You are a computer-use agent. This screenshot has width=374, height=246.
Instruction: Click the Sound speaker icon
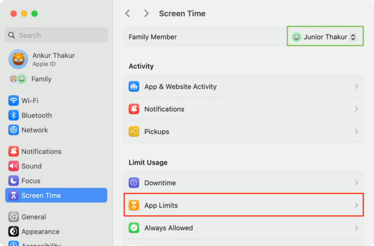click(13, 166)
